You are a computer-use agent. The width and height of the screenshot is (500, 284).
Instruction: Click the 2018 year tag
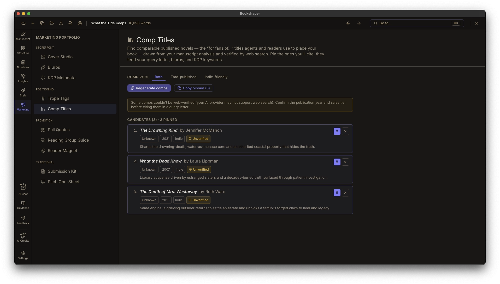(166, 200)
